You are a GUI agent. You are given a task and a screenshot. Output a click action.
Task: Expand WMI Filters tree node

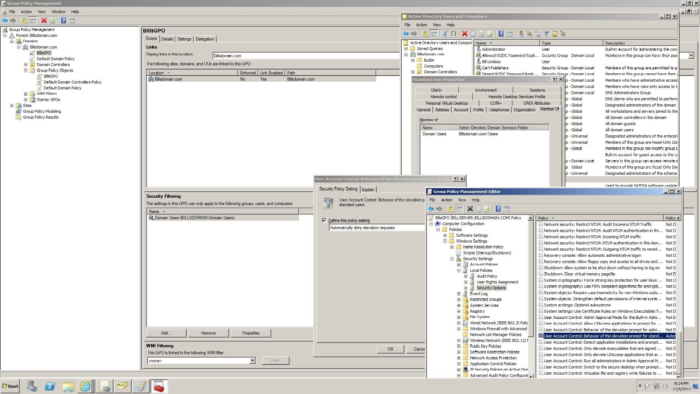point(26,94)
